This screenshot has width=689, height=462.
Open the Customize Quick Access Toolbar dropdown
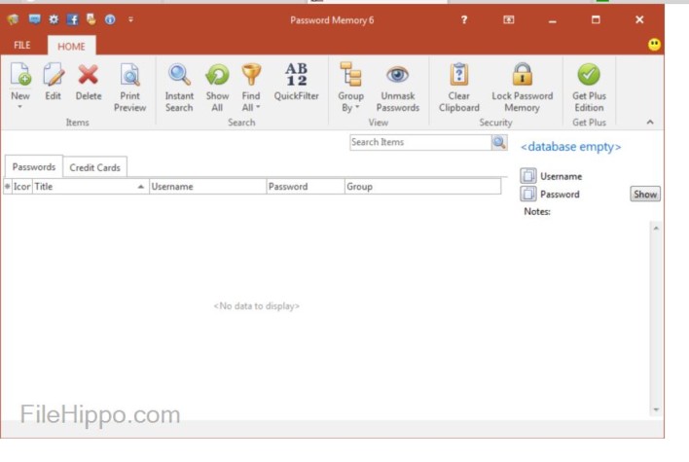click(130, 19)
